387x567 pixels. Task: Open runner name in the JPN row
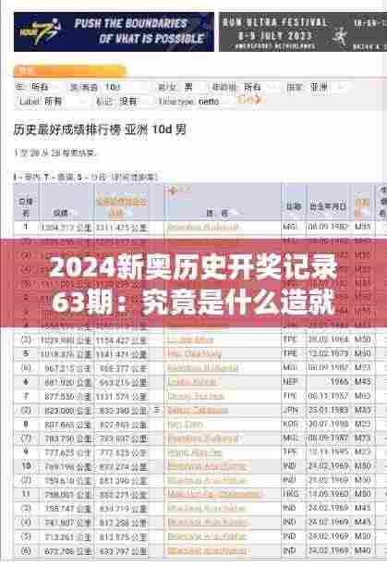pyautogui.click(x=198, y=411)
